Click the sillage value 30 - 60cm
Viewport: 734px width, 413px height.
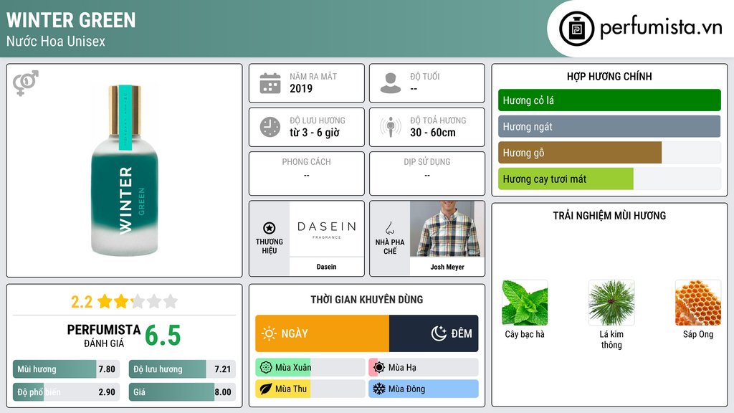[x=432, y=133]
